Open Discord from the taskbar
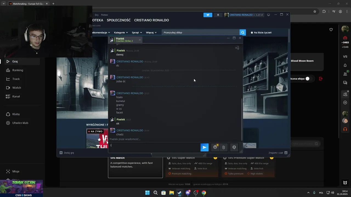The width and height of the screenshot is (351, 197). pyautogui.click(x=188, y=193)
